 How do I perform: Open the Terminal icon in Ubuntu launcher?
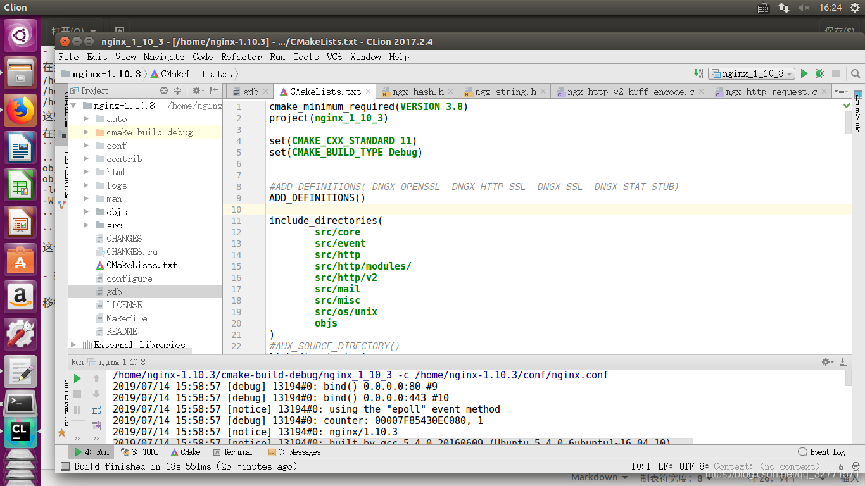[x=20, y=402]
